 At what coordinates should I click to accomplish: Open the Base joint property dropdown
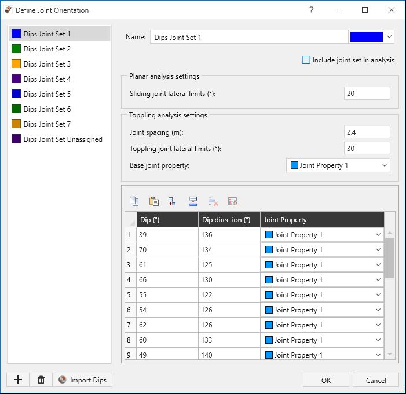coord(338,165)
